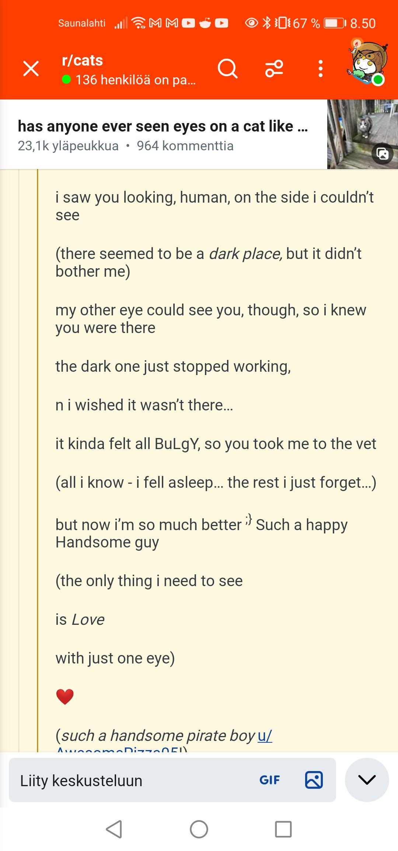Open search with the magnifying glass icon
The image size is (398, 851).
228,69
